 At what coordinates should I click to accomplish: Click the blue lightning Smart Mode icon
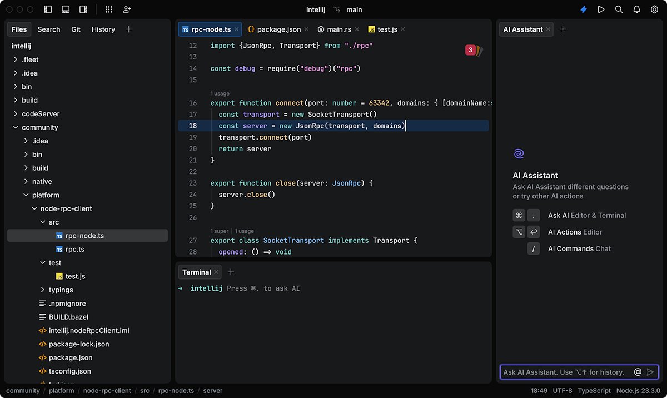tap(584, 9)
